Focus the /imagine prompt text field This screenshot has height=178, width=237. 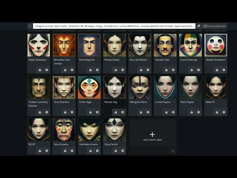point(114,26)
